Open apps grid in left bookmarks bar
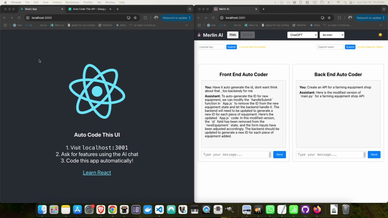The image size is (388, 218). click(5, 25)
